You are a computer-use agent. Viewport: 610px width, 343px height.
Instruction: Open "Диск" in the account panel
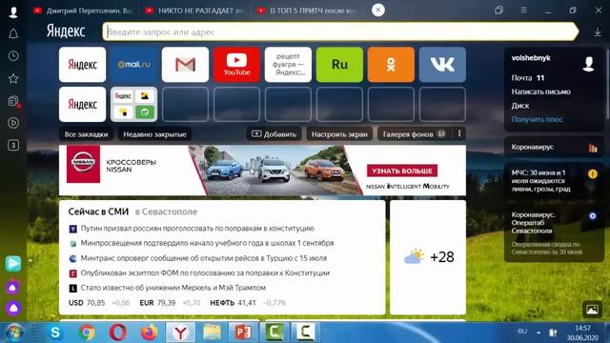point(520,106)
